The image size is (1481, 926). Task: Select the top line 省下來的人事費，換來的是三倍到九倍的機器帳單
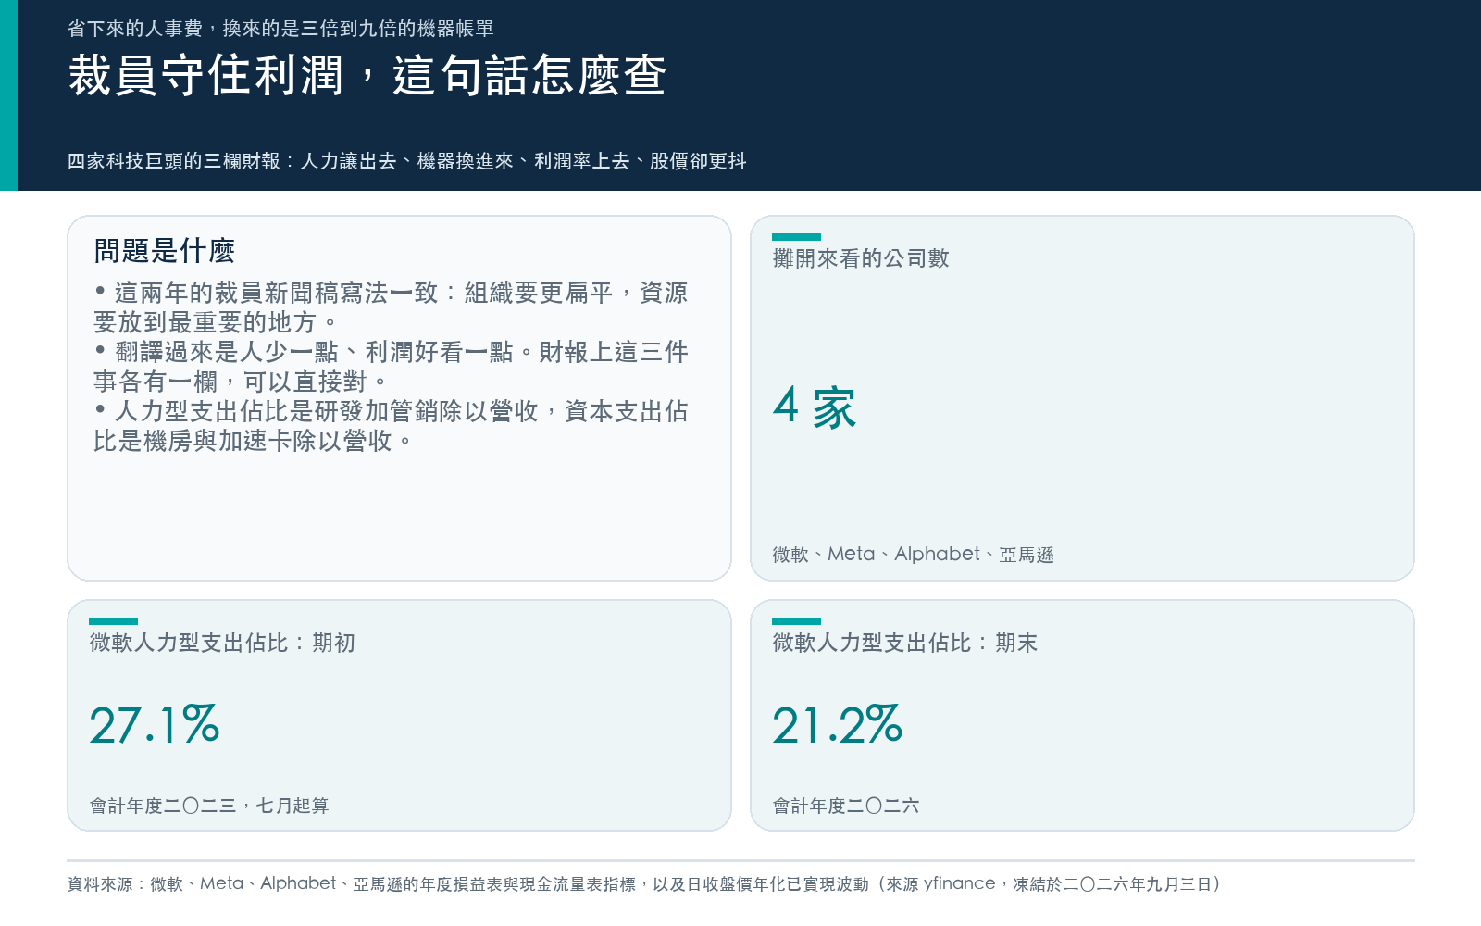(280, 29)
